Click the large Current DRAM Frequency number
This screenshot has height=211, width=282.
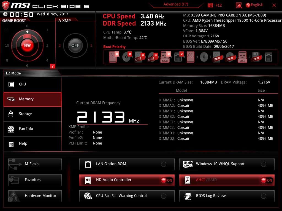tap(101, 117)
